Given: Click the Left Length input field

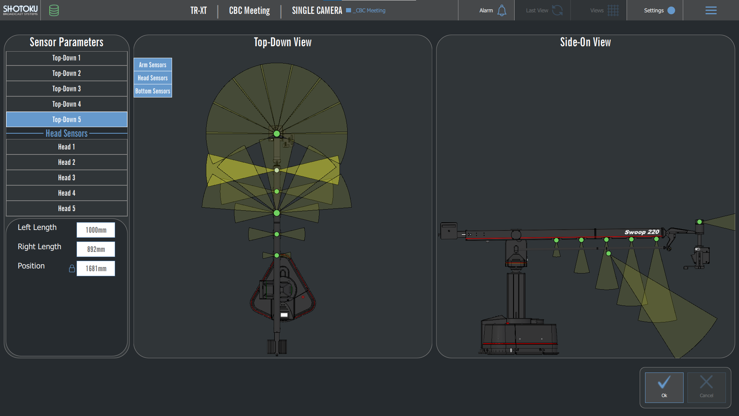Looking at the screenshot, I should (96, 230).
